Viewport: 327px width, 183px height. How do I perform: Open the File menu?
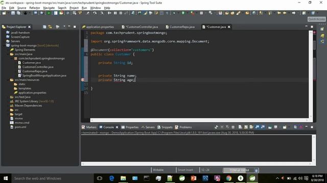[4, 8]
